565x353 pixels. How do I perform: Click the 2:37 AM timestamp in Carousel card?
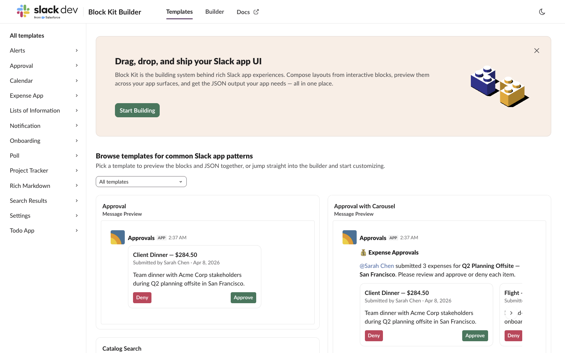[409, 238]
